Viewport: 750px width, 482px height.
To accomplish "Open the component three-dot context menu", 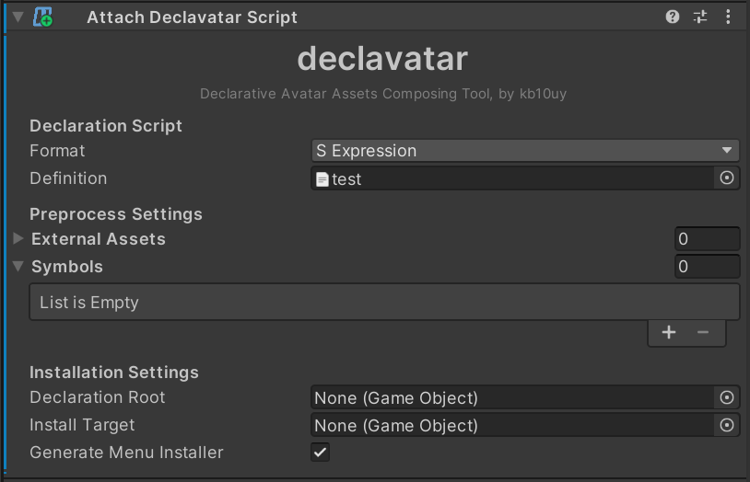I will tap(728, 17).
